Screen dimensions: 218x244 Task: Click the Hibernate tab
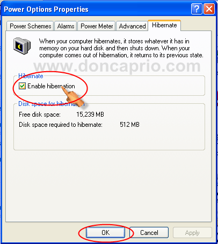164,25
